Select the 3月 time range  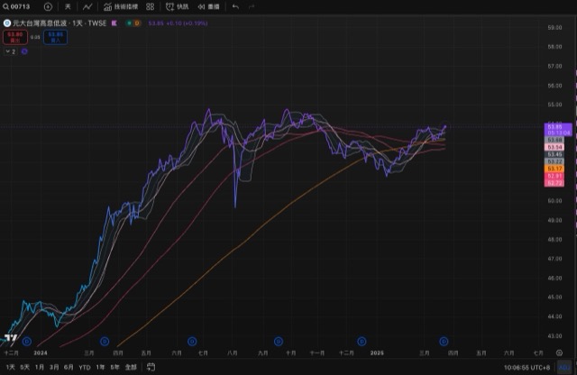54,367
